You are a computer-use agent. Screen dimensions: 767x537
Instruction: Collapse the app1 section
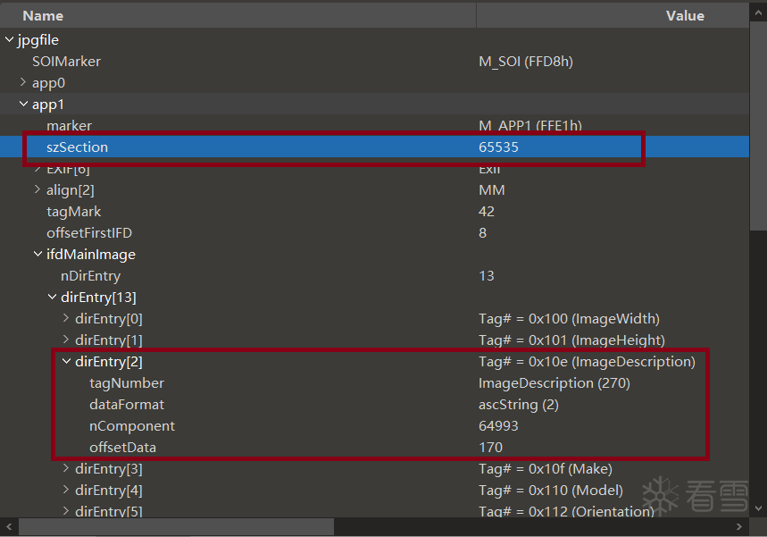(x=23, y=105)
